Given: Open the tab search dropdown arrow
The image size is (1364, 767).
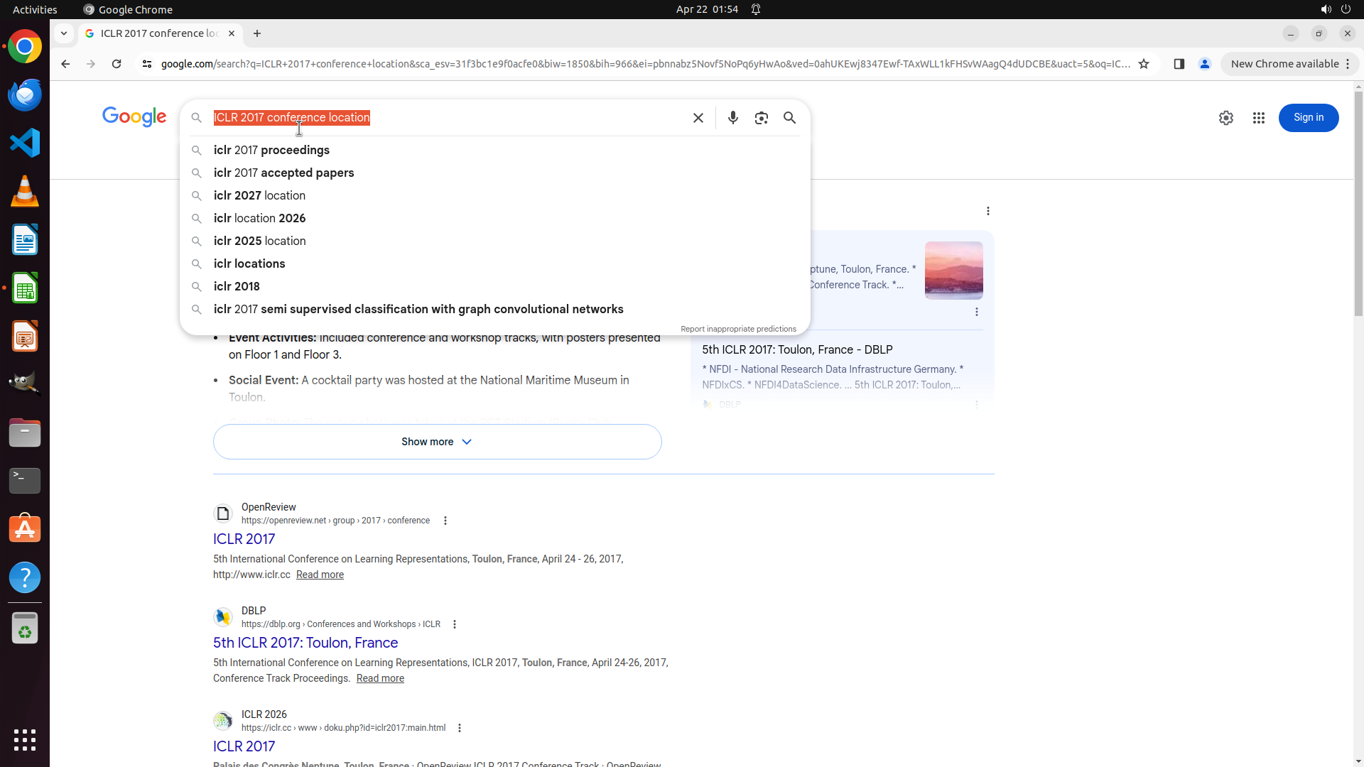Looking at the screenshot, I should [x=64, y=33].
